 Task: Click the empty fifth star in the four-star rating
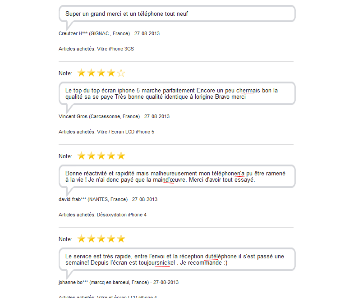pyautogui.click(x=121, y=73)
